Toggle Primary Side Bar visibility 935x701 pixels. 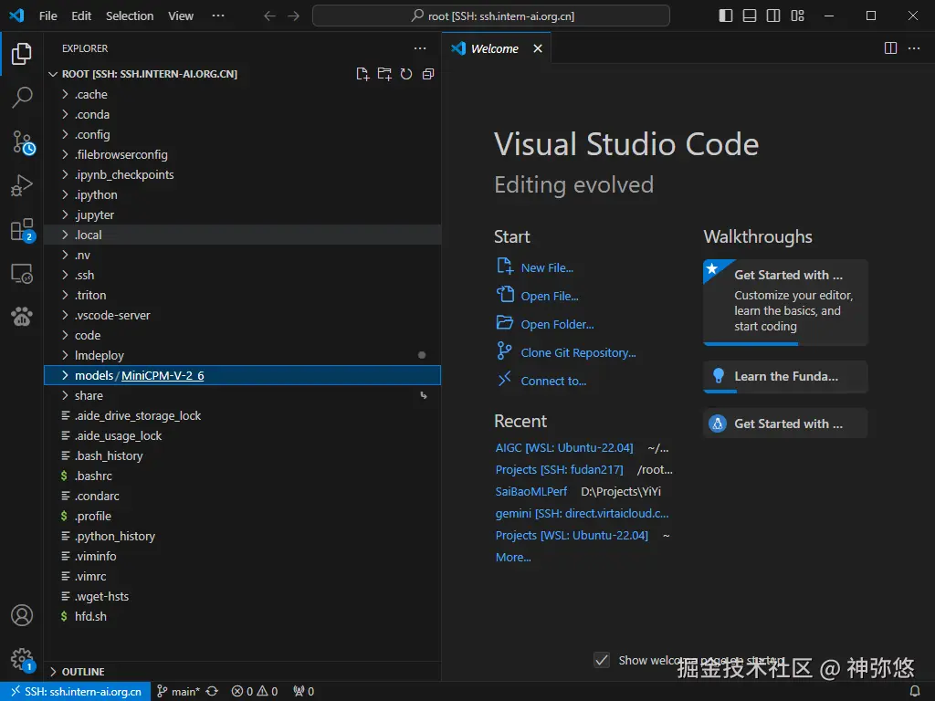coord(726,16)
